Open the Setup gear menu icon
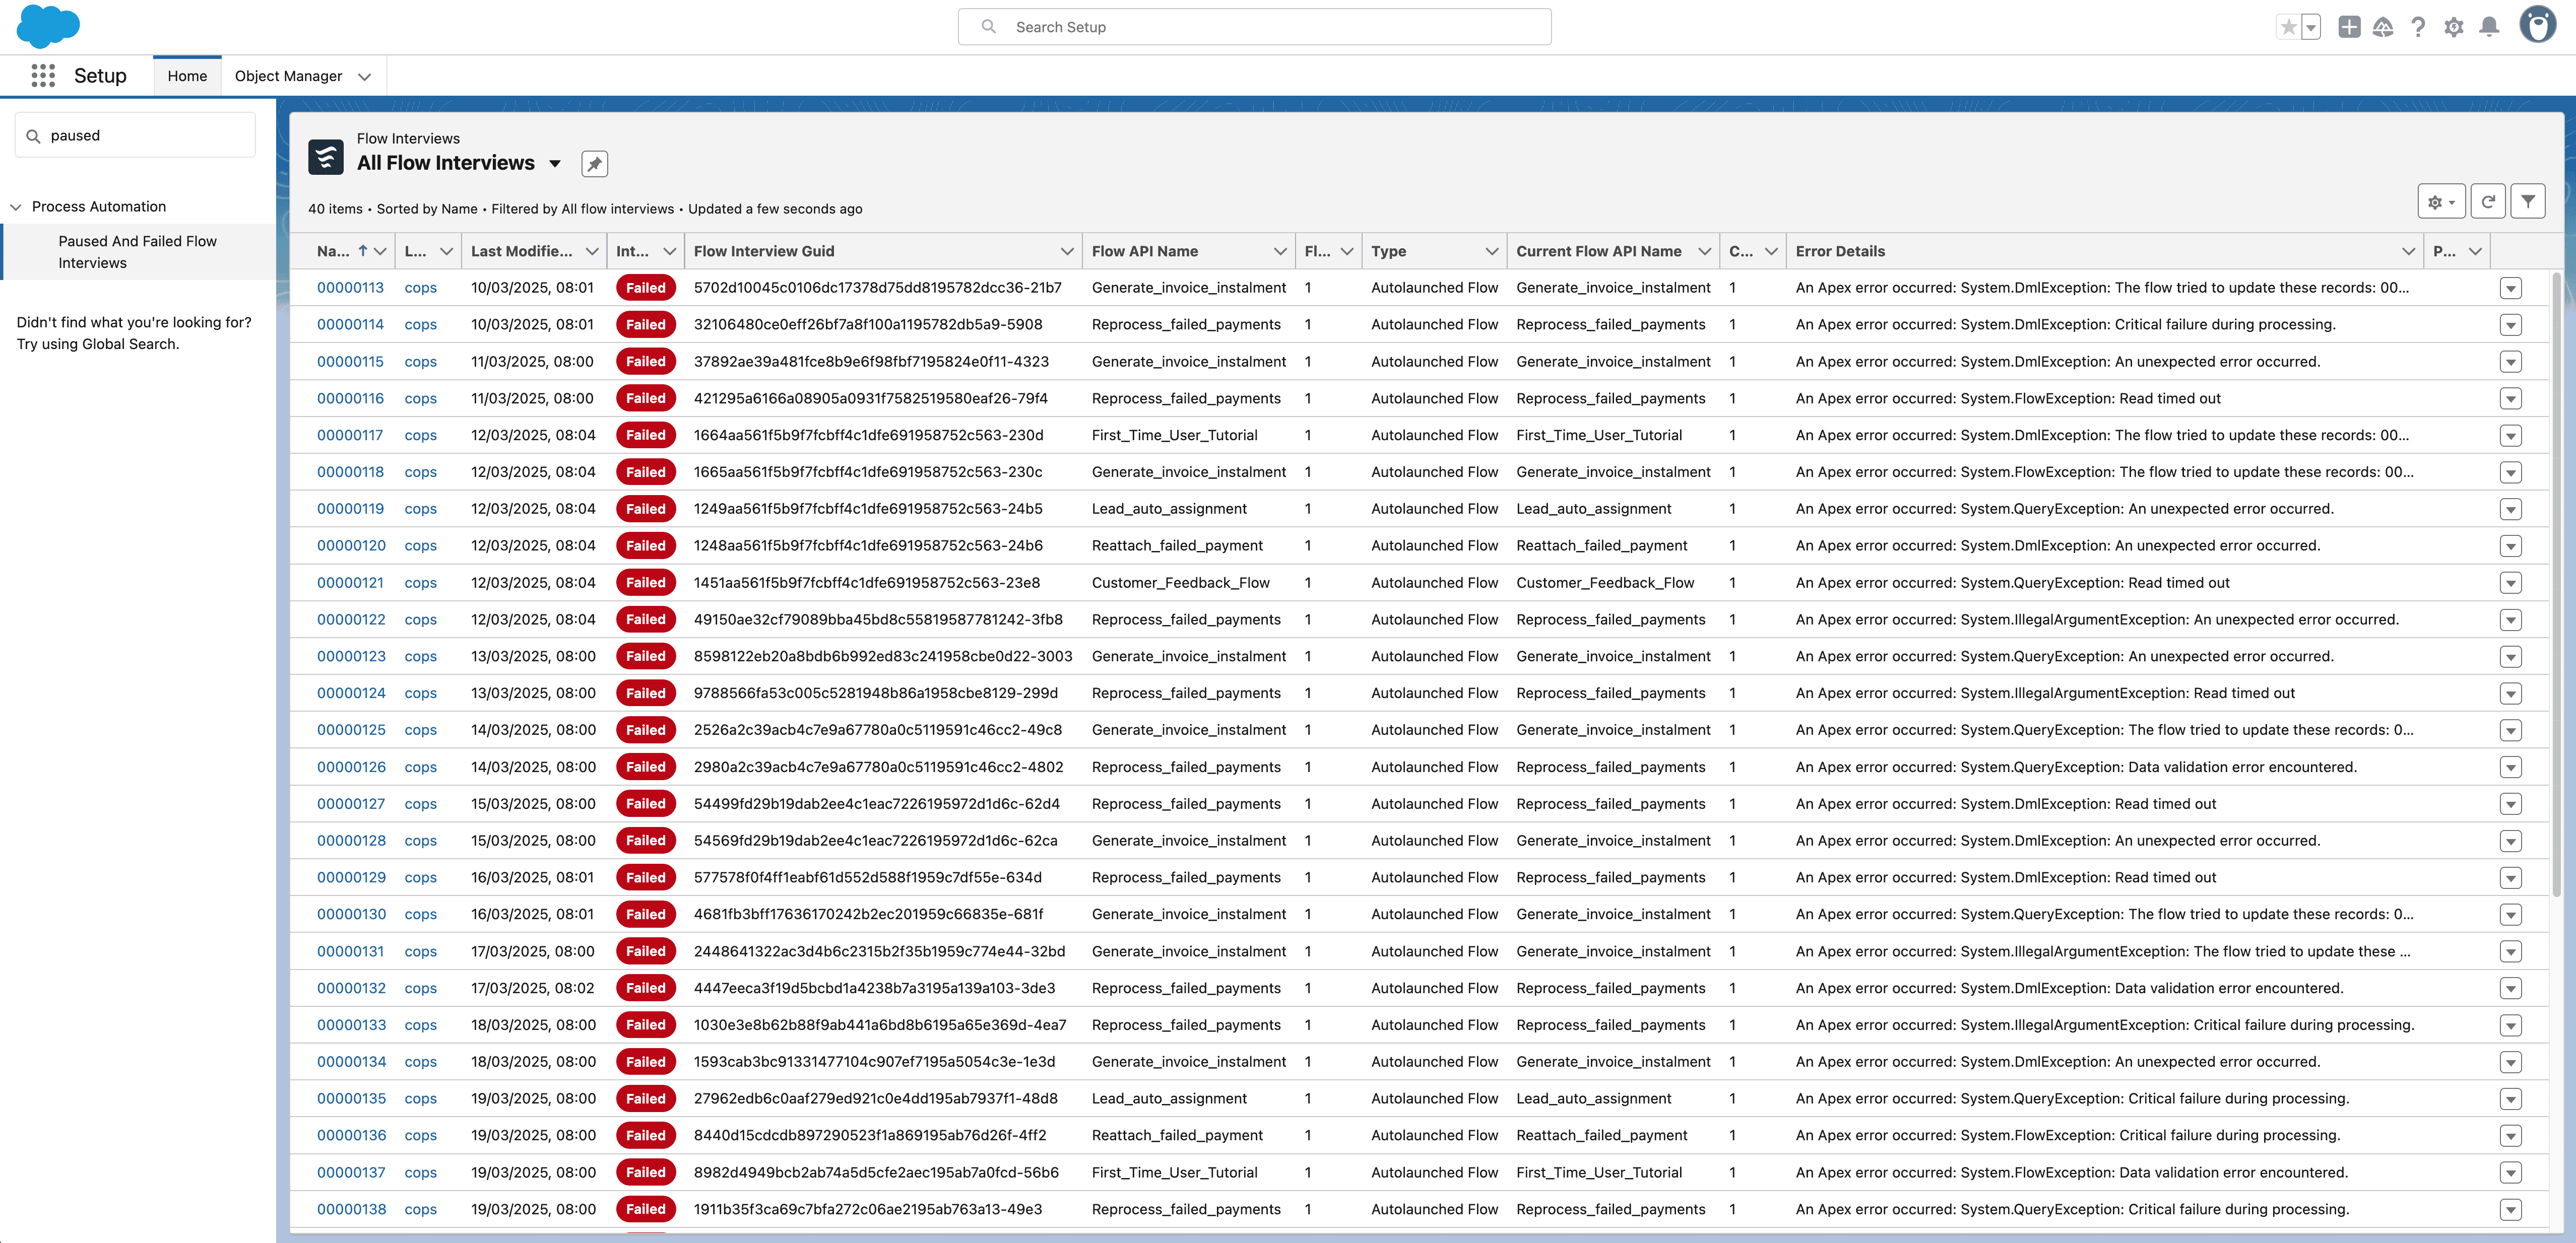 click(2453, 27)
